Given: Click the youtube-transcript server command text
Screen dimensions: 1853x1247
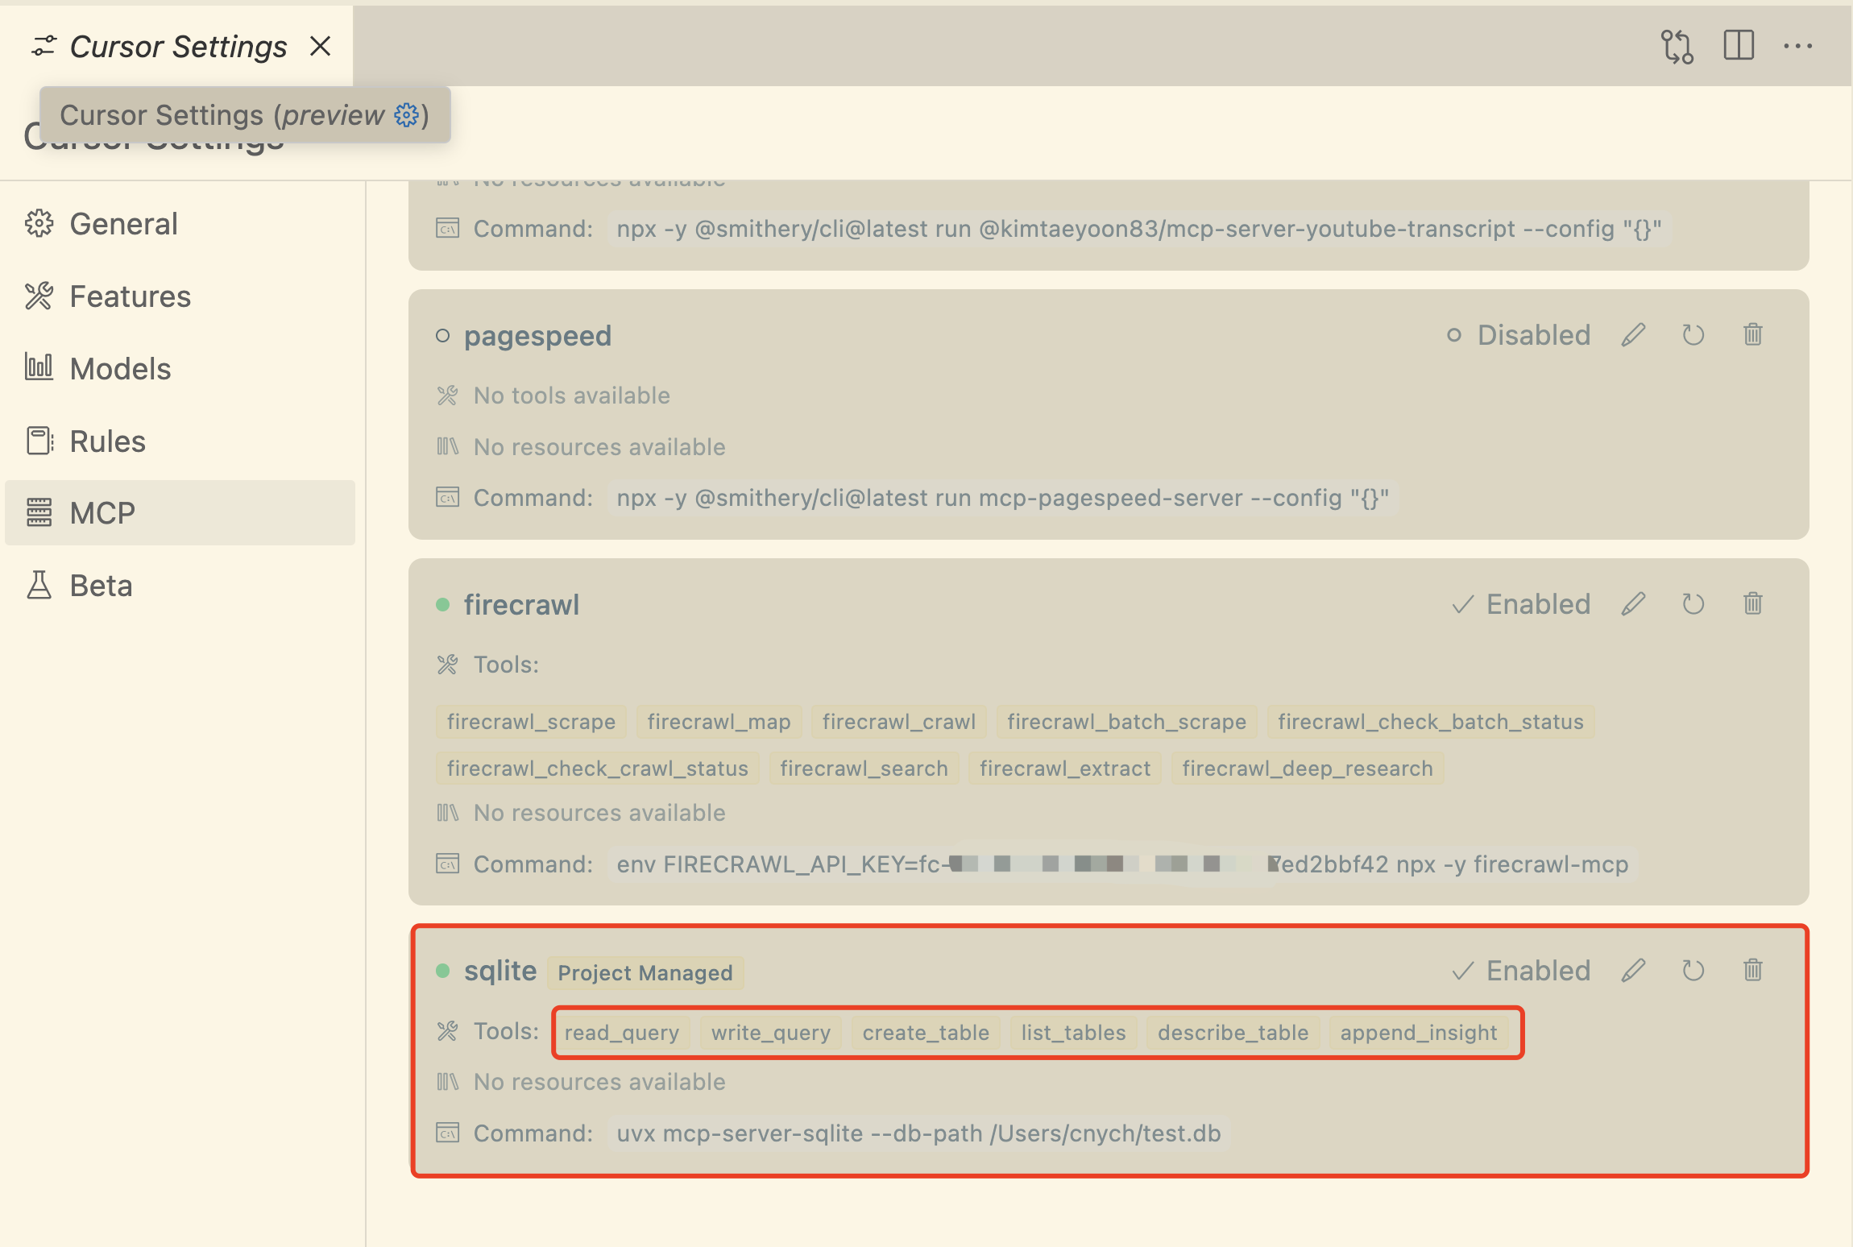Looking at the screenshot, I should click(x=1139, y=229).
